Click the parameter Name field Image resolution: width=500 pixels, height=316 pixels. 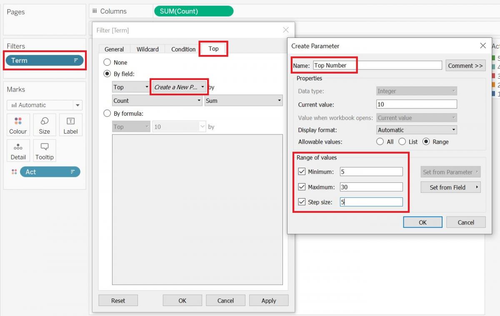(377, 65)
